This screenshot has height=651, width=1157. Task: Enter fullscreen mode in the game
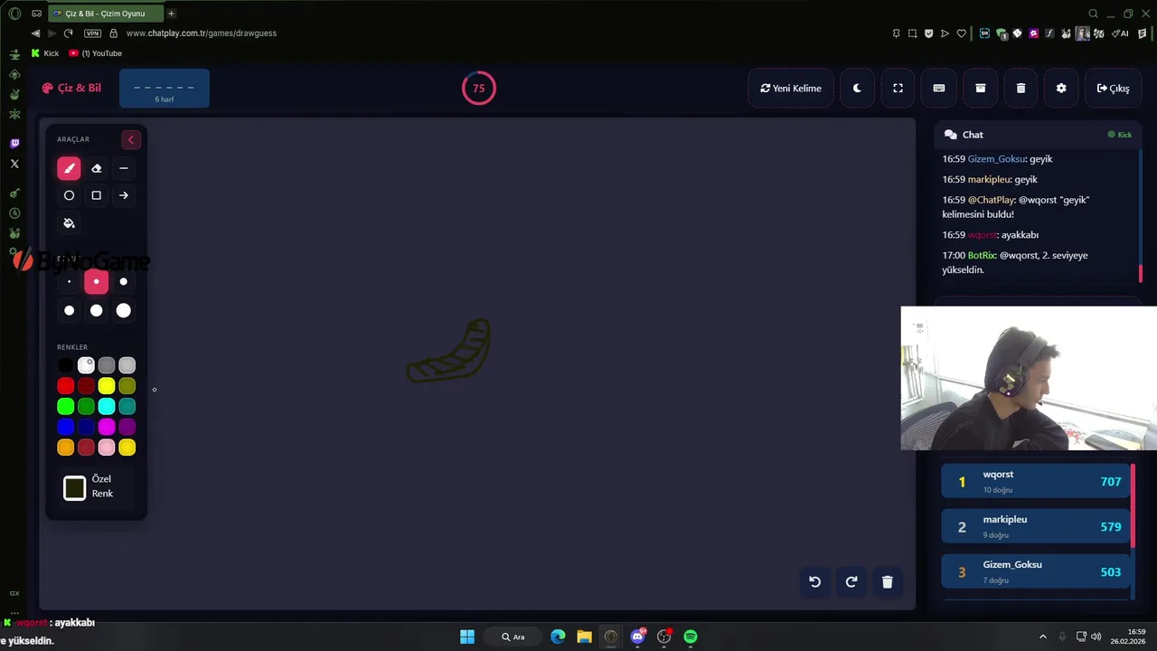(898, 89)
